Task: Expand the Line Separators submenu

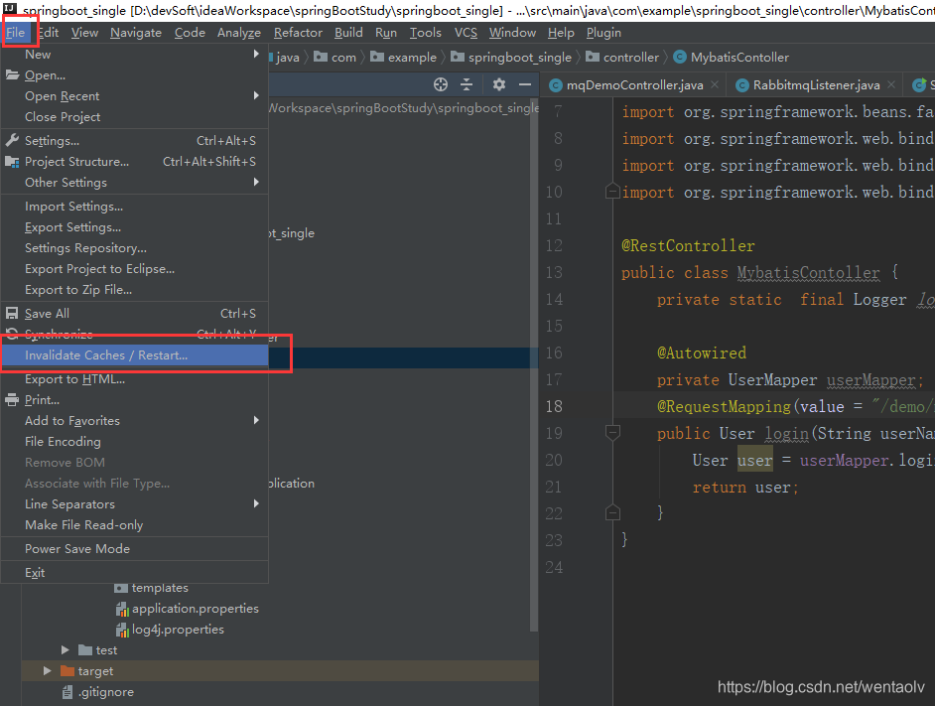Action: coord(256,503)
